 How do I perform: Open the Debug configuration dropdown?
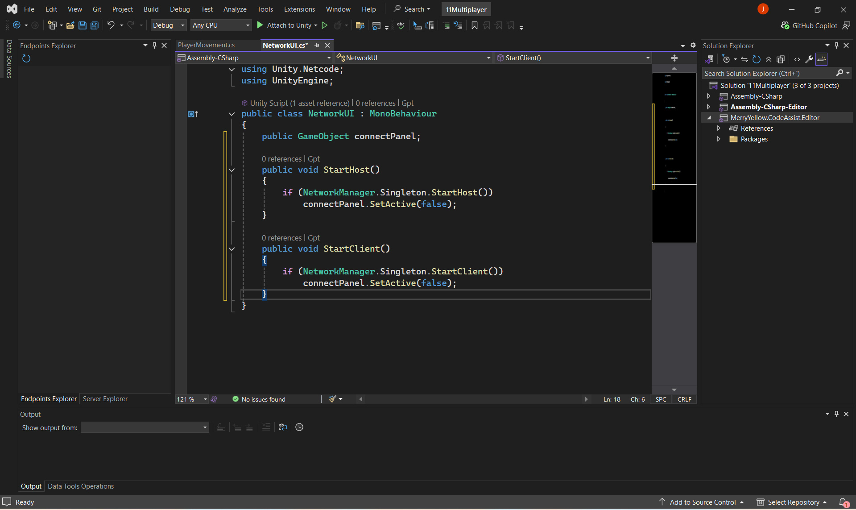point(168,25)
